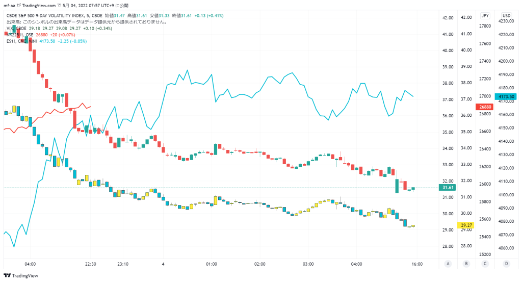Click 4200.00 on the USD scale
The image size is (522, 282).
506,61
